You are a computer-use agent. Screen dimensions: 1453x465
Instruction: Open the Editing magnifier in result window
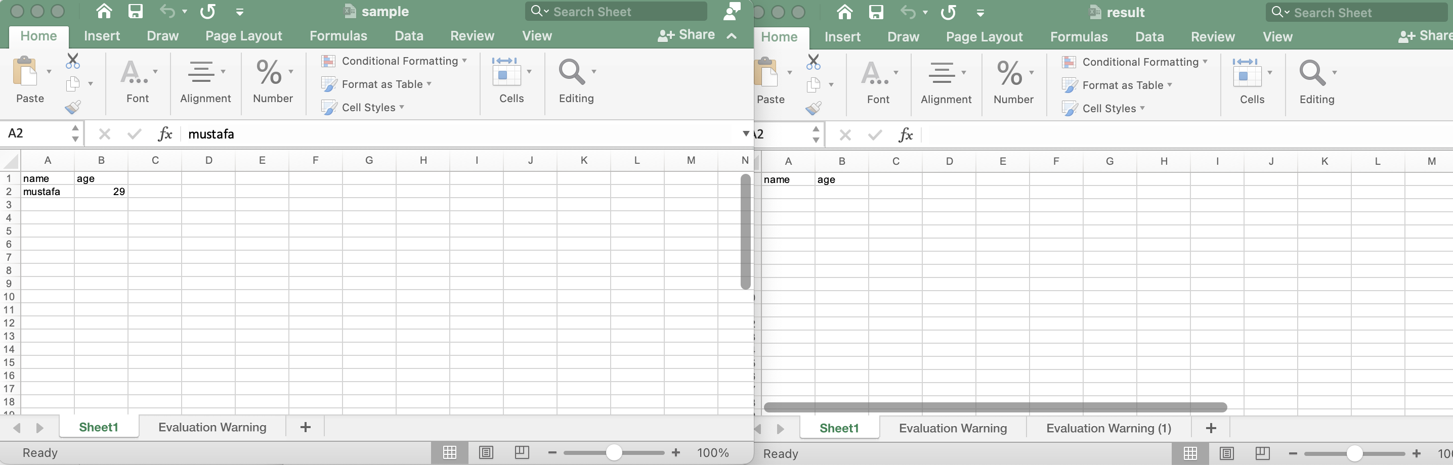pyautogui.click(x=1312, y=73)
